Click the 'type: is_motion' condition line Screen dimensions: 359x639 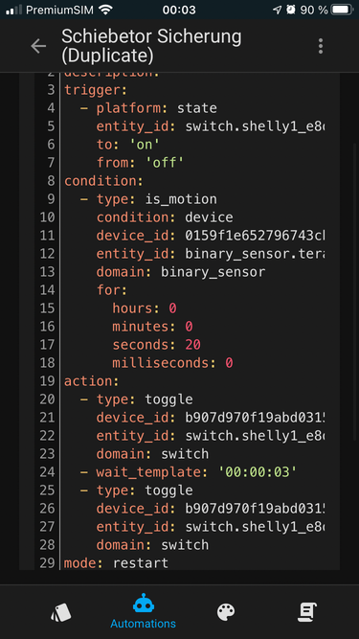[x=157, y=199]
